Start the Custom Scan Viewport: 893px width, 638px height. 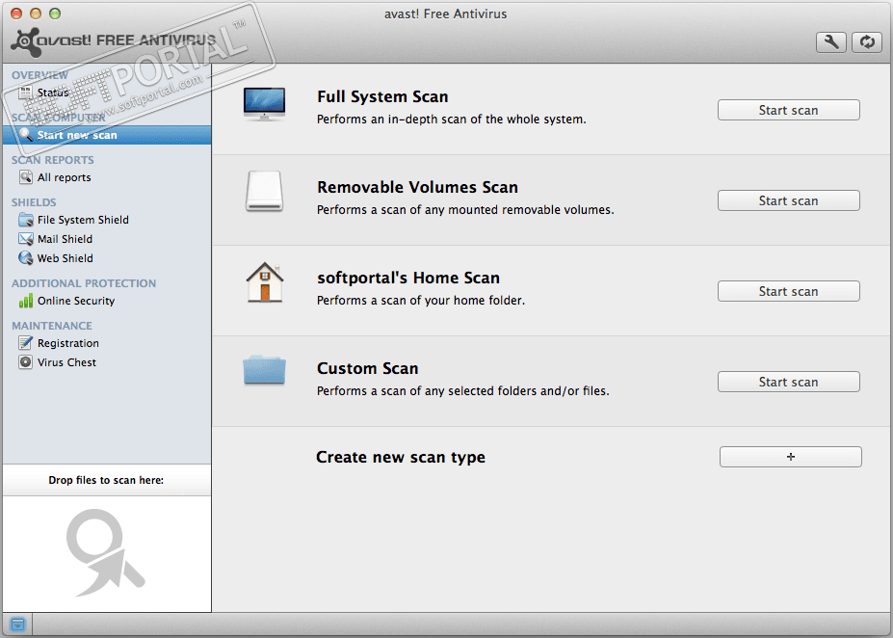point(789,382)
